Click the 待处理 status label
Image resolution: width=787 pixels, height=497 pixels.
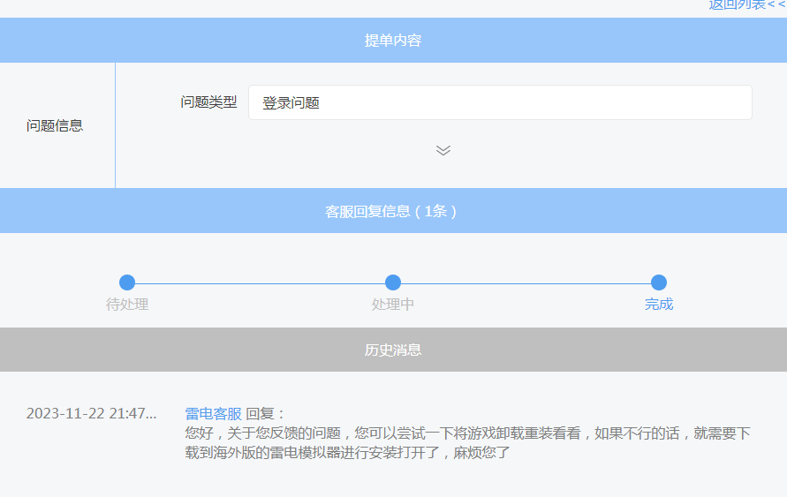click(x=127, y=305)
